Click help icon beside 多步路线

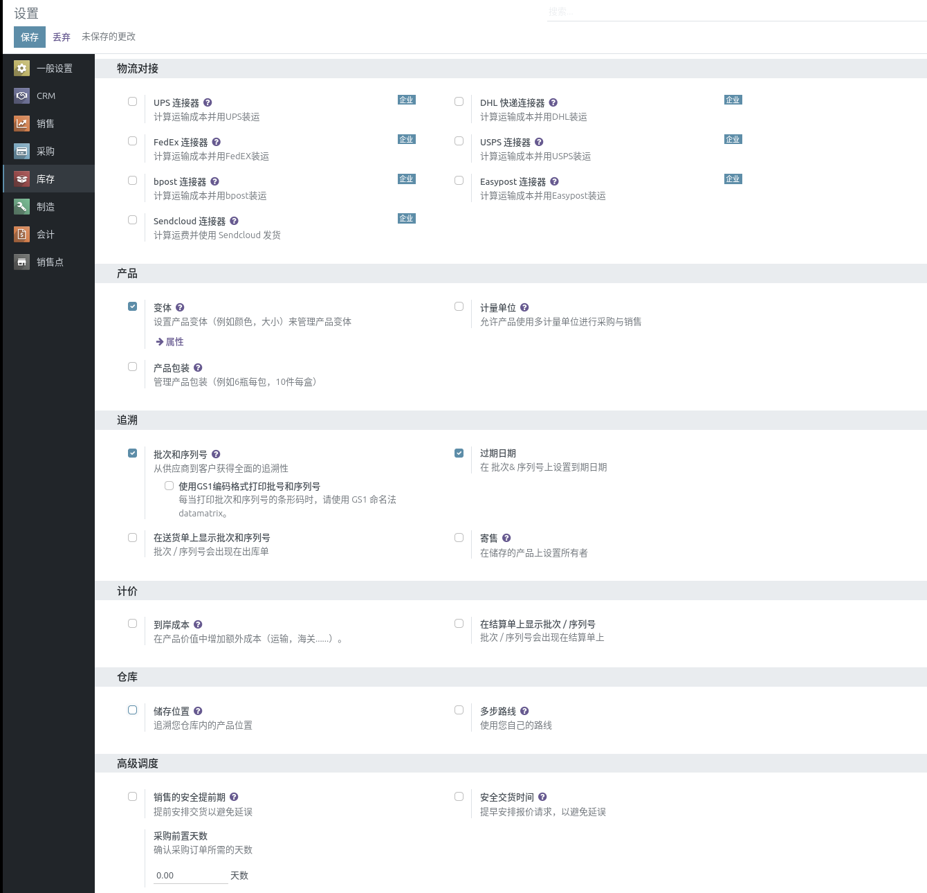point(524,711)
